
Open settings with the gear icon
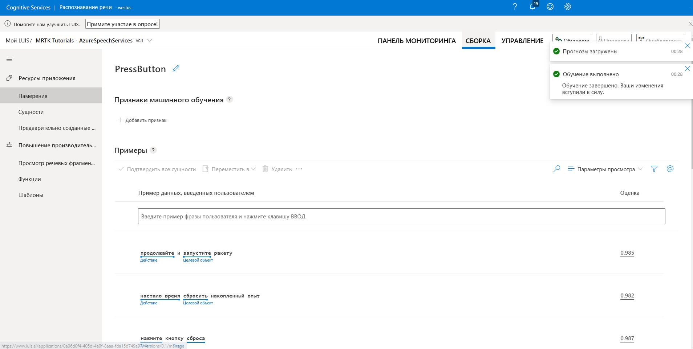567,7
